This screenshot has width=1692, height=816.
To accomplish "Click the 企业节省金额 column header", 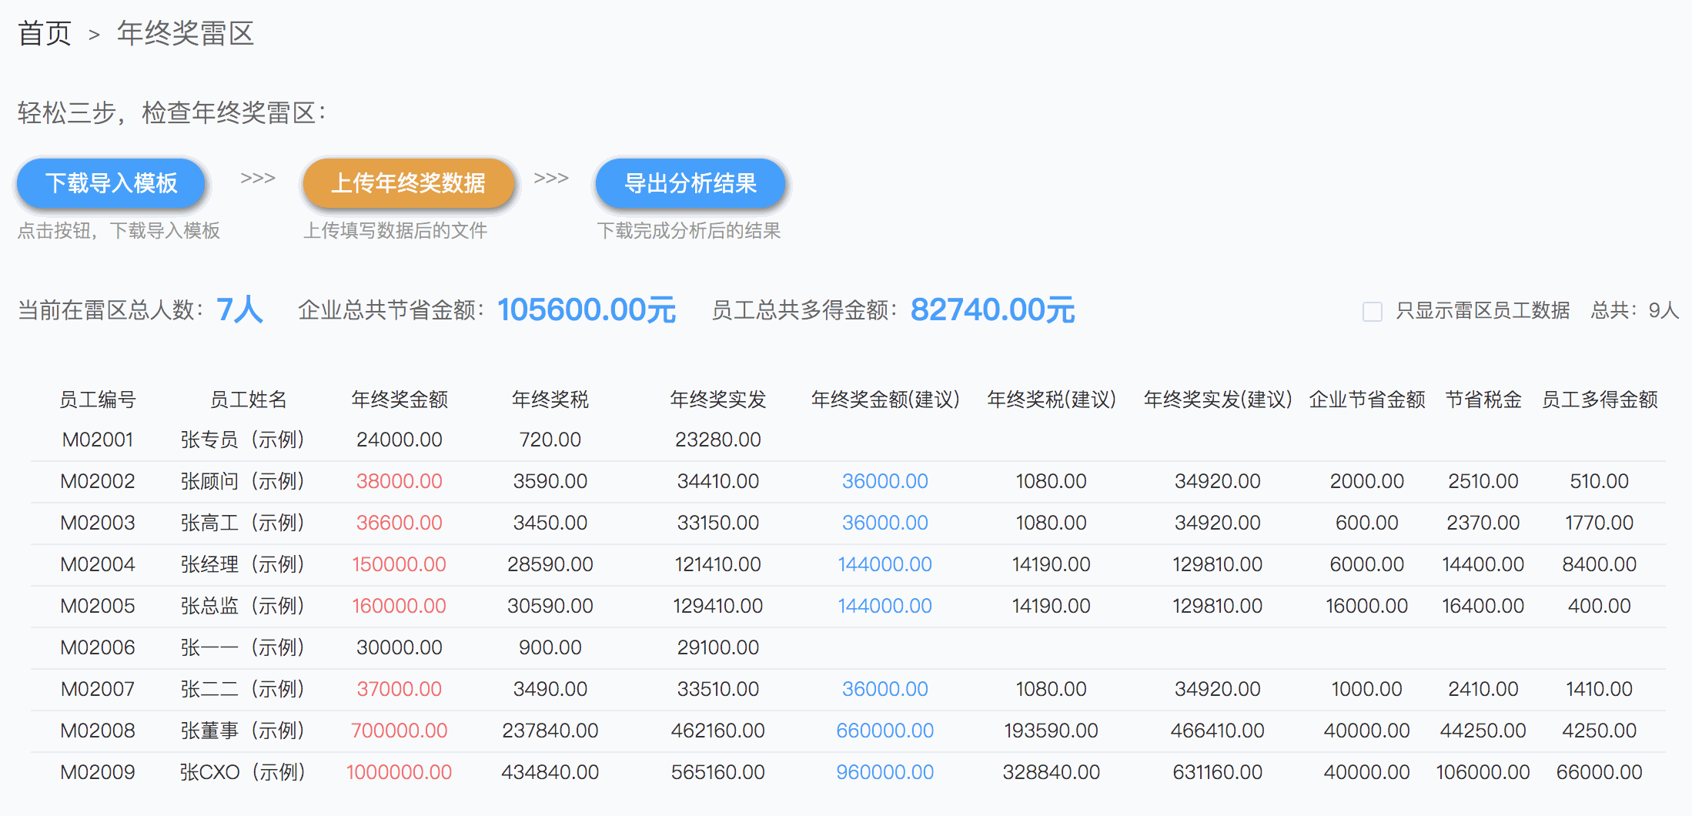I will (x=1366, y=400).
